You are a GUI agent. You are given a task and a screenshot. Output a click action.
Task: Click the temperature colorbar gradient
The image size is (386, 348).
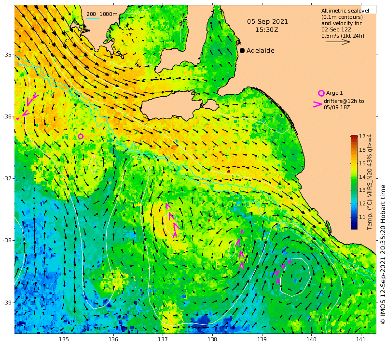click(354, 182)
